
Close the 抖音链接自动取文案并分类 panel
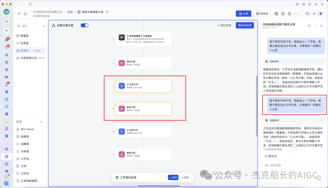(x=322, y=26)
